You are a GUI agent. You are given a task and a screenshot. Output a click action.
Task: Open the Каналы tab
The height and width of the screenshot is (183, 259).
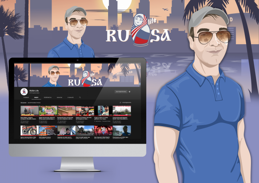point(60,98)
